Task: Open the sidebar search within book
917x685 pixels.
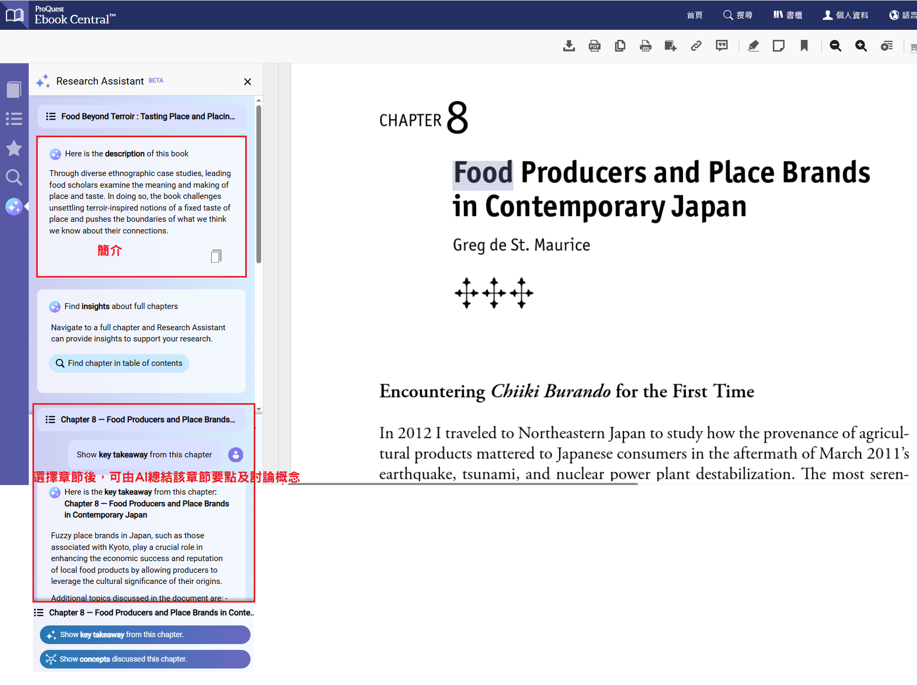Action: click(x=14, y=177)
